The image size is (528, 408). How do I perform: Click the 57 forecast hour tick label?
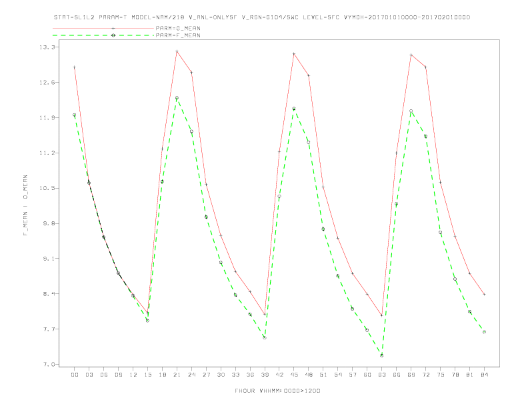(x=353, y=375)
